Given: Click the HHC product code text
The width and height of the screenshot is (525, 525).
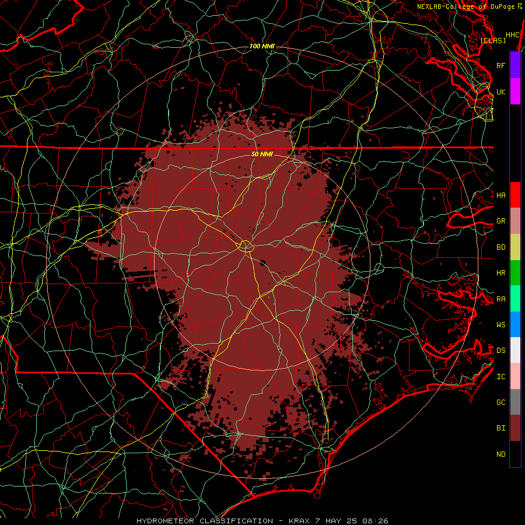Looking at the screenshot, I should point(513,35).
